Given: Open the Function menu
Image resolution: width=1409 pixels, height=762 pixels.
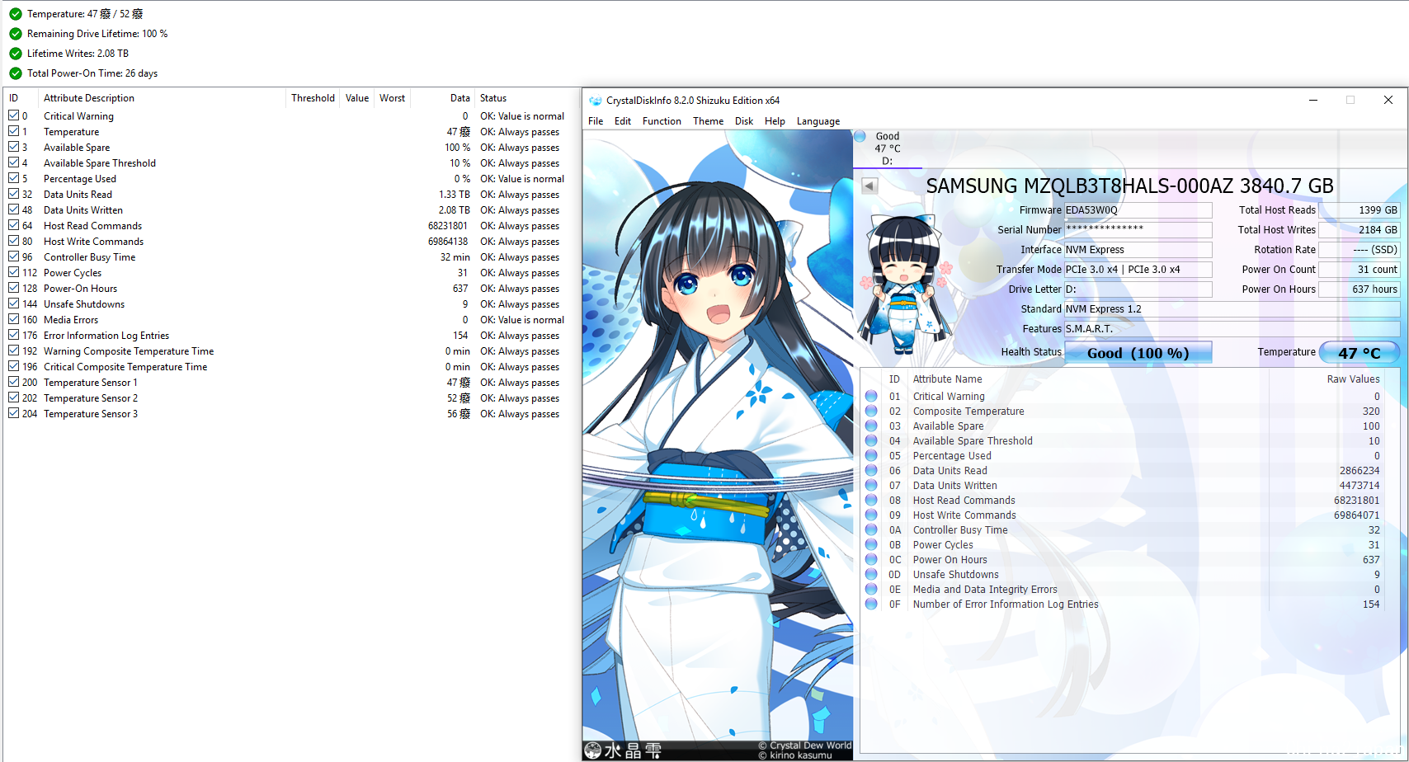Looking at the screenshot, I should point(662,121).
